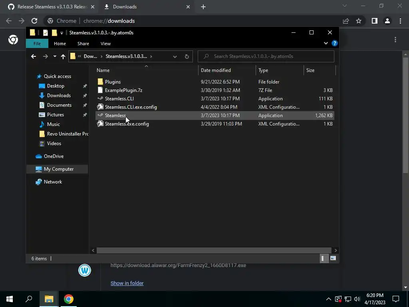The image size is (409, 307).
Task: Click Show in folder link in Chrome
Action: coord(127,283)
